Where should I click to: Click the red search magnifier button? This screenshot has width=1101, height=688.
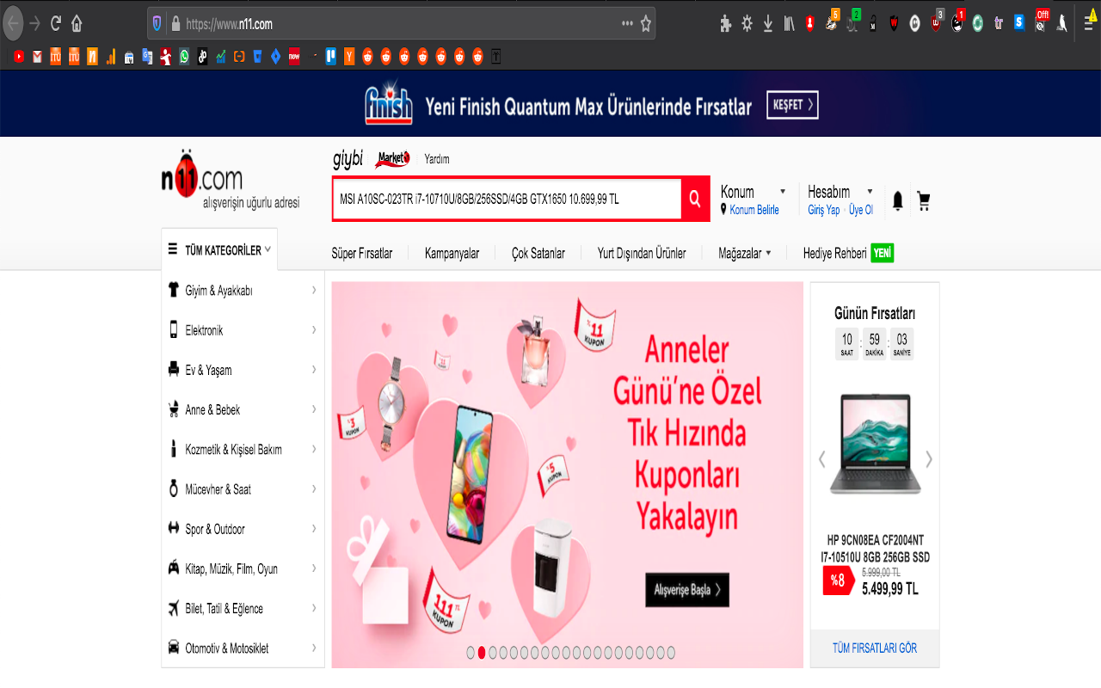tap(695, 199)
